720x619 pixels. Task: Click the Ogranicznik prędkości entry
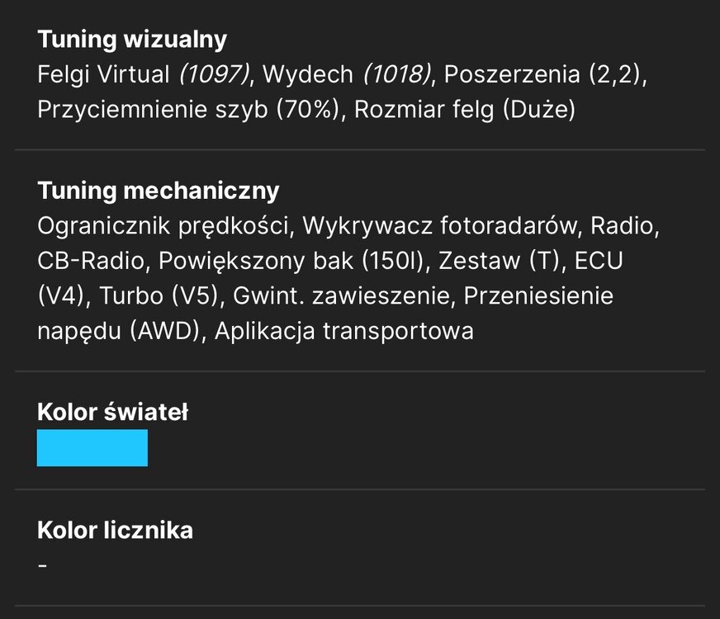click(x=163, y=226)
